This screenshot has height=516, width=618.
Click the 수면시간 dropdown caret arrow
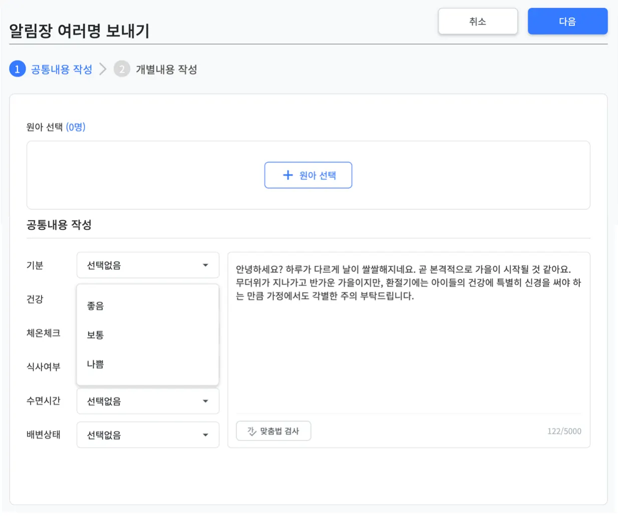[x=205, y=401]
